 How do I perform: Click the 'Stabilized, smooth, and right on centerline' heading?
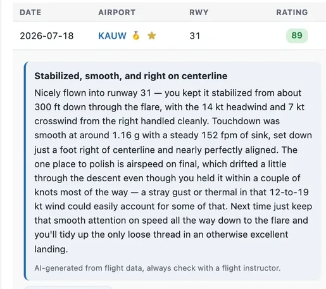(131, 76)
